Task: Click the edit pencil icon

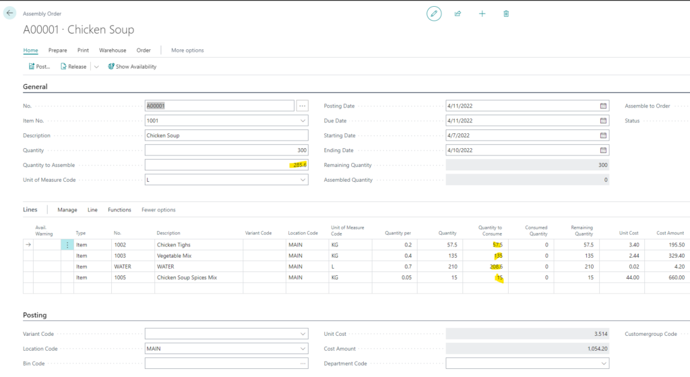Action: click(x=434, y=13)
